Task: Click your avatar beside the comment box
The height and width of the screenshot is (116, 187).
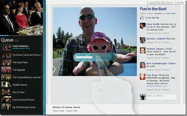Action: 143,97
